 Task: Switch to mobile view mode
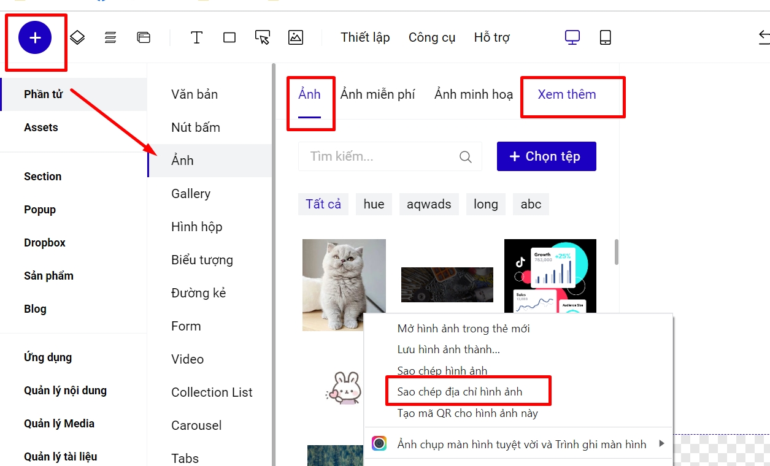[605, 38]
